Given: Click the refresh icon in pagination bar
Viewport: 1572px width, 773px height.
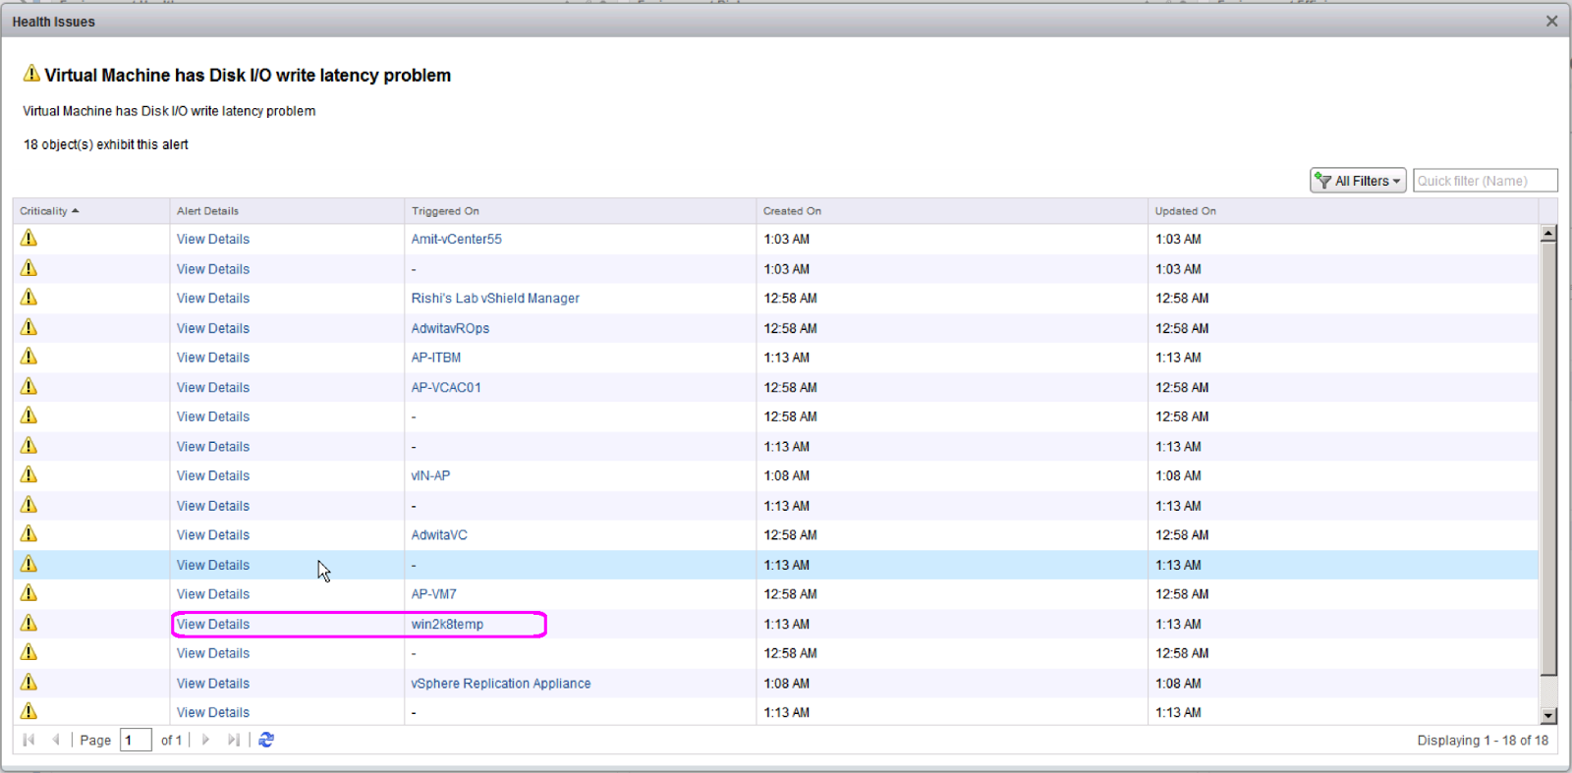Looking at the screenshot, I should [x=266, y=740].
